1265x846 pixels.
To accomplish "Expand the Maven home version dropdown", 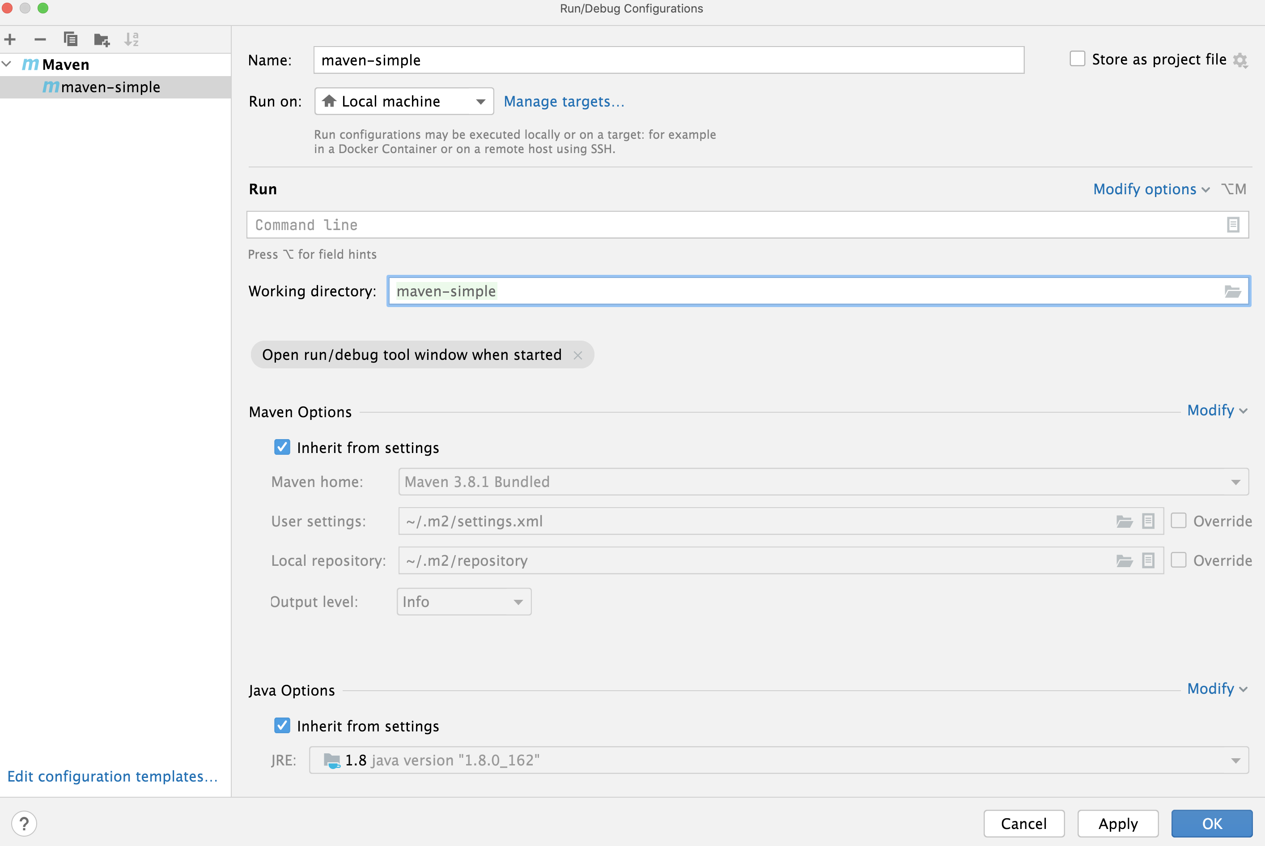I will point(1235,482).
